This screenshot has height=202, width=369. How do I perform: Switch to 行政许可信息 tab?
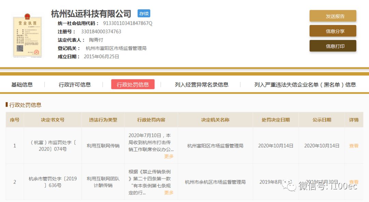[x=75, y=84]
